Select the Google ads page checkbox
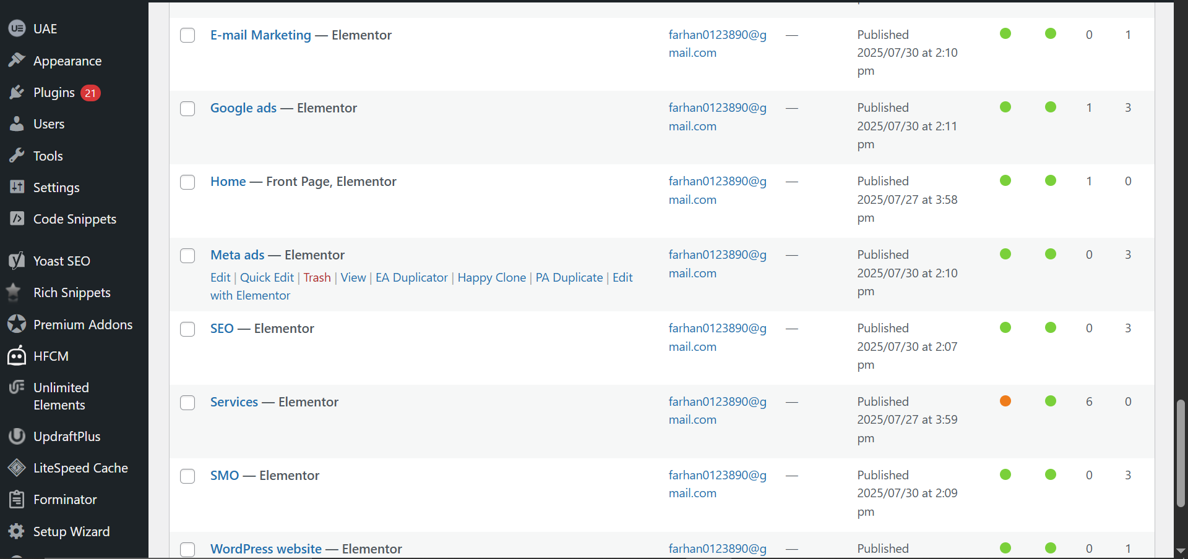Viewport: 1188px width, 559px height. point(187,109)
